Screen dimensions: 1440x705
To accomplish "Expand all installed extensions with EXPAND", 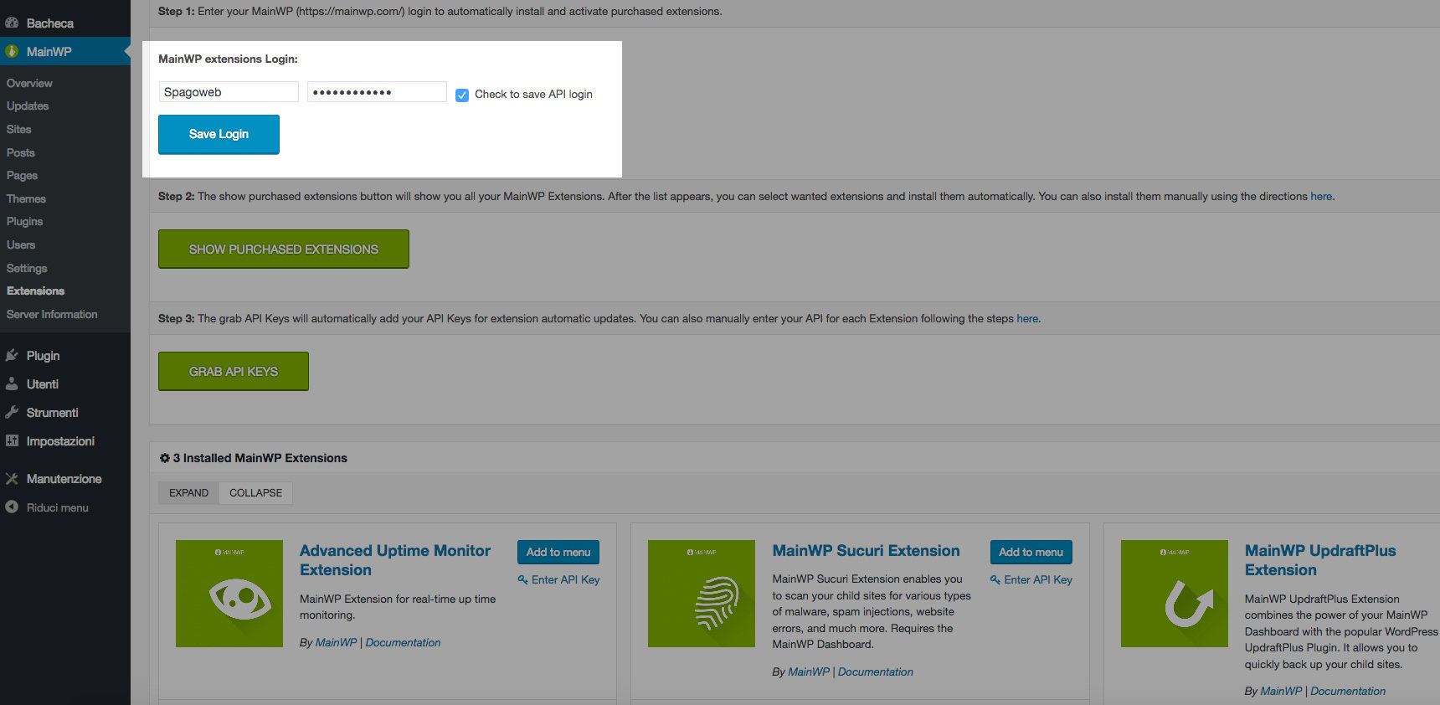I will coord(188,492).
